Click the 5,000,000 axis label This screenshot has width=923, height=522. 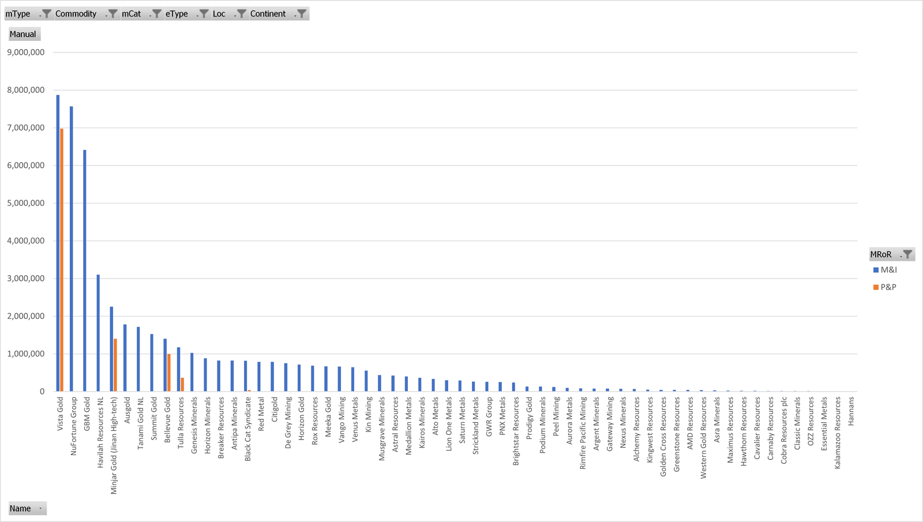pos(26,203)
